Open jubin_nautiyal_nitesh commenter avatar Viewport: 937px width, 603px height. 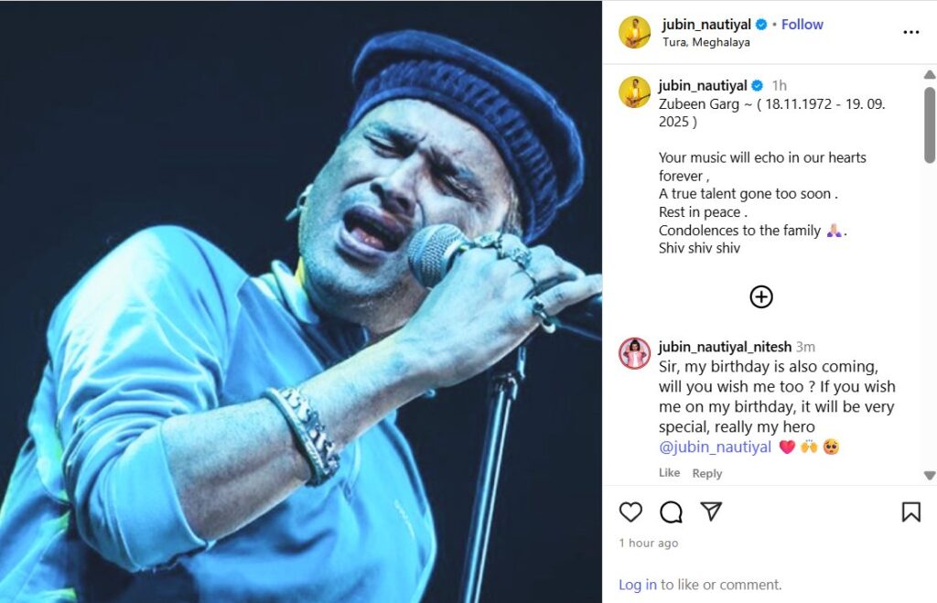(x=635, y=353)
